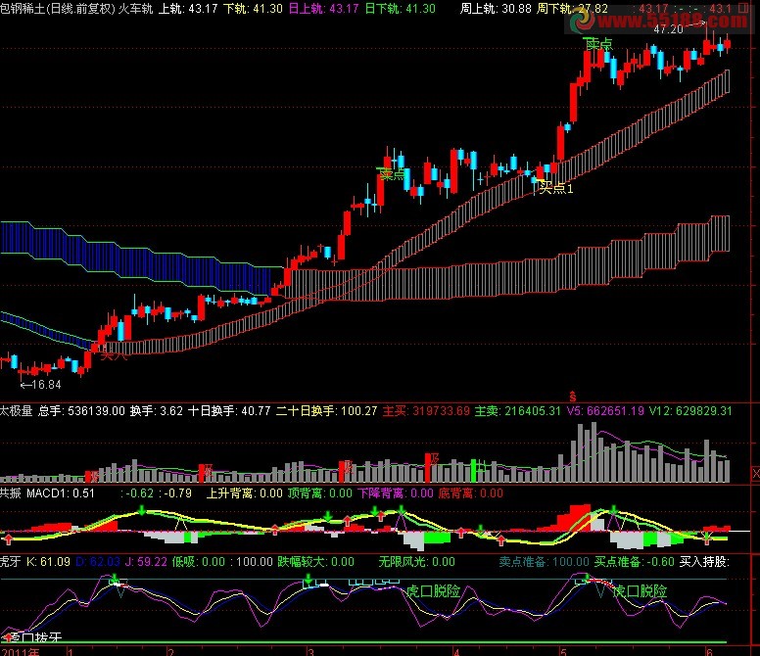Click the 共振 indicator name
This screenshot has height=656, width=760.
11,493
